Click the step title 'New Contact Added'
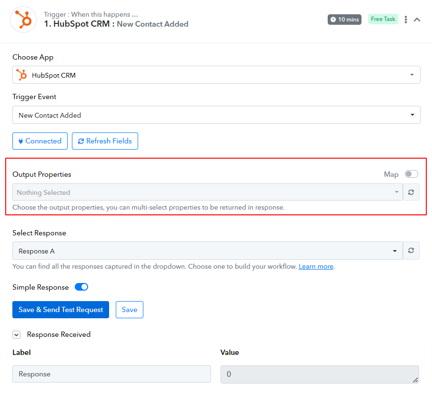The image size is (432, 394). (152, 24)
